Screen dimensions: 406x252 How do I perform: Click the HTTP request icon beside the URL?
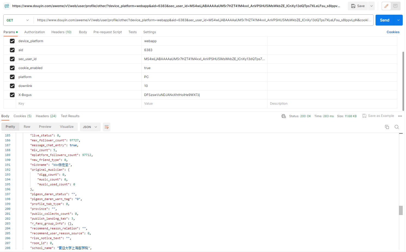pyautogui.click(x=7, y=6)
